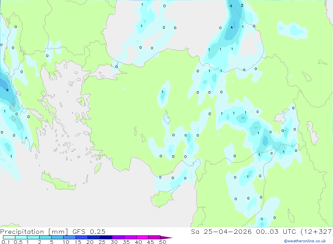Select the 5–10 mm legend color box
This screenshot has height=244, width=333.
pos(57,237)
